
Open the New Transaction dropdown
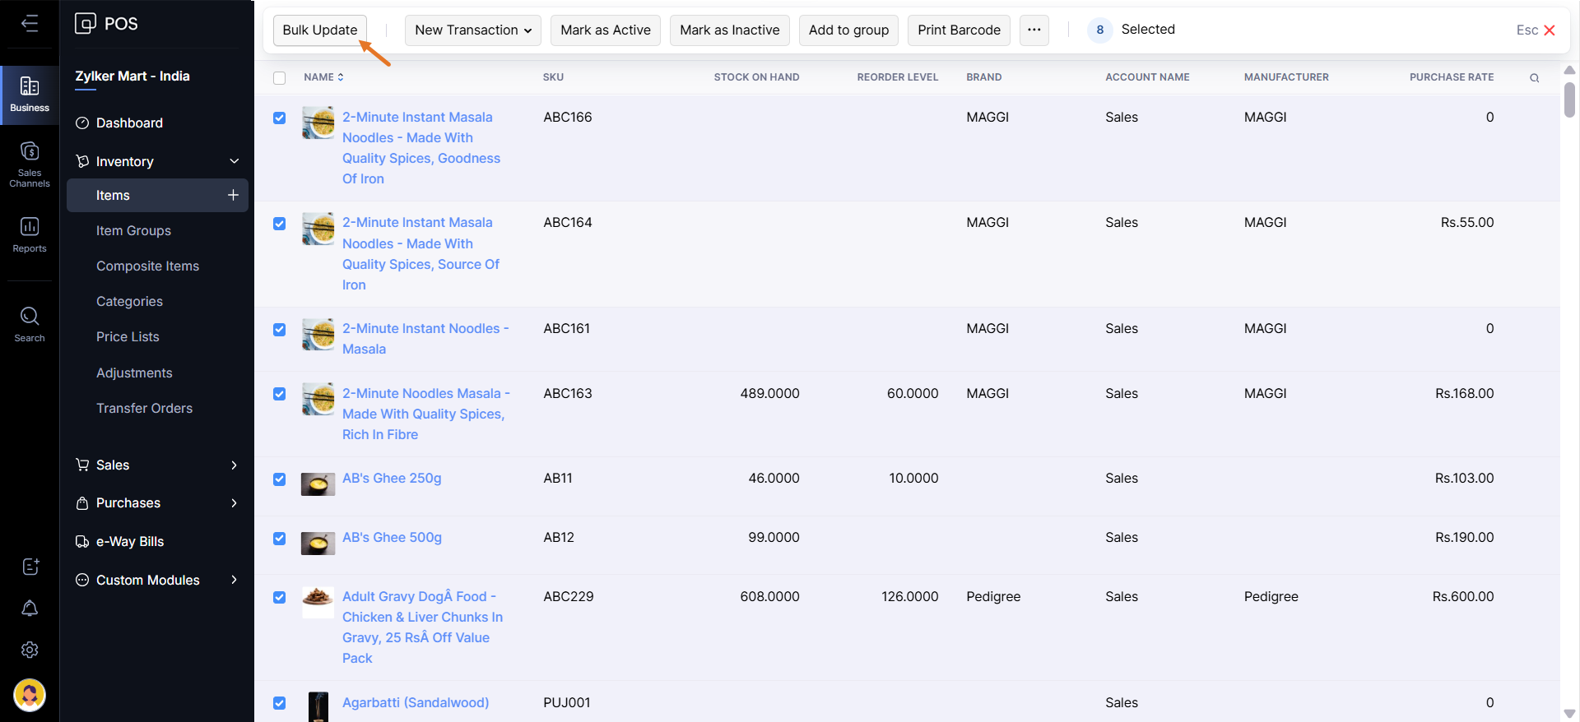click(x=472, y=30)
